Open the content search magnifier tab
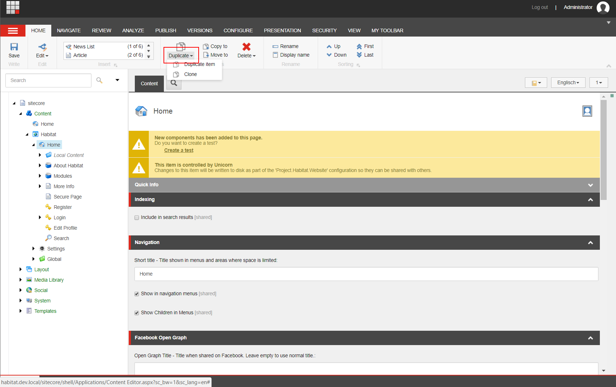This screenshot has height=387, width=616. (x=174, y=83)
